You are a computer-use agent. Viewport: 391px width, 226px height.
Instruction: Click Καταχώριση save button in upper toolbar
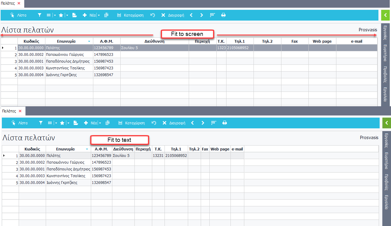pos(130,15)
